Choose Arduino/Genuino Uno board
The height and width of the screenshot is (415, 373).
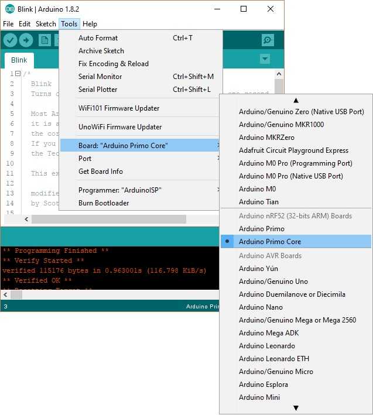coord(273,282)
